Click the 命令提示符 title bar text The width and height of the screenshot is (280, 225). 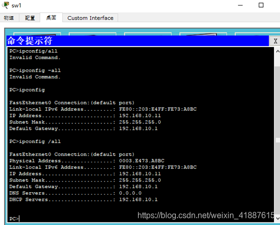[30, 41]
